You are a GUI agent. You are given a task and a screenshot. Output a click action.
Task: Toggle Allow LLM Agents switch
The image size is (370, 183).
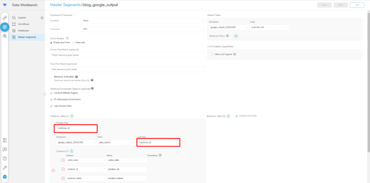point(211,54)
